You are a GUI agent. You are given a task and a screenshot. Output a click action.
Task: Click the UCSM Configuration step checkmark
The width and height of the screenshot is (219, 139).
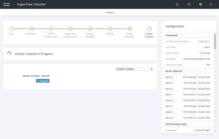coord(51,29)
